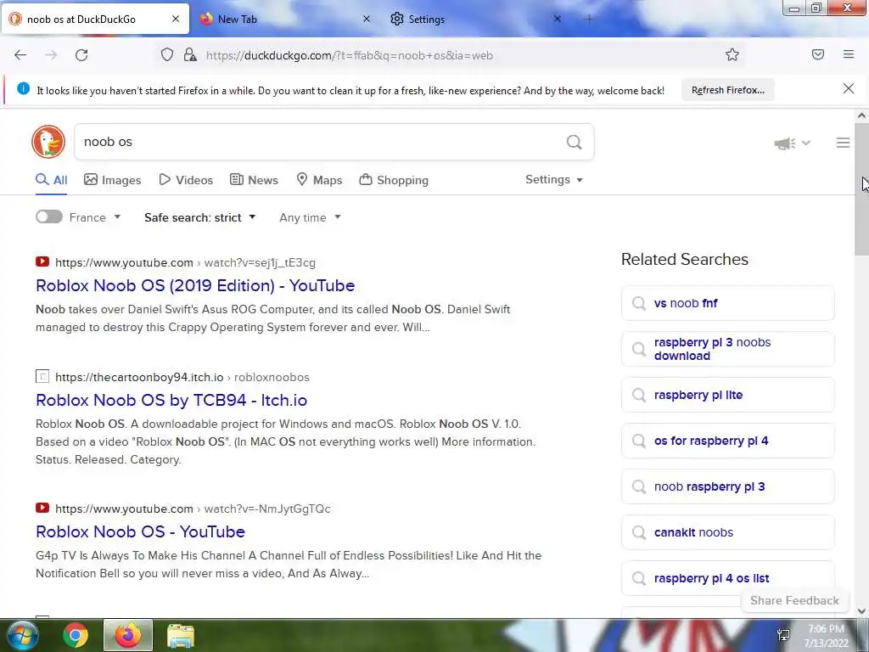Click the DuckDuckGo logo
This screenshot has height=652, width=869.
(48, 142)
